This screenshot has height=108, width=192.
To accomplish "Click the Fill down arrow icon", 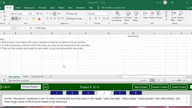I will (x=166, y=16).
